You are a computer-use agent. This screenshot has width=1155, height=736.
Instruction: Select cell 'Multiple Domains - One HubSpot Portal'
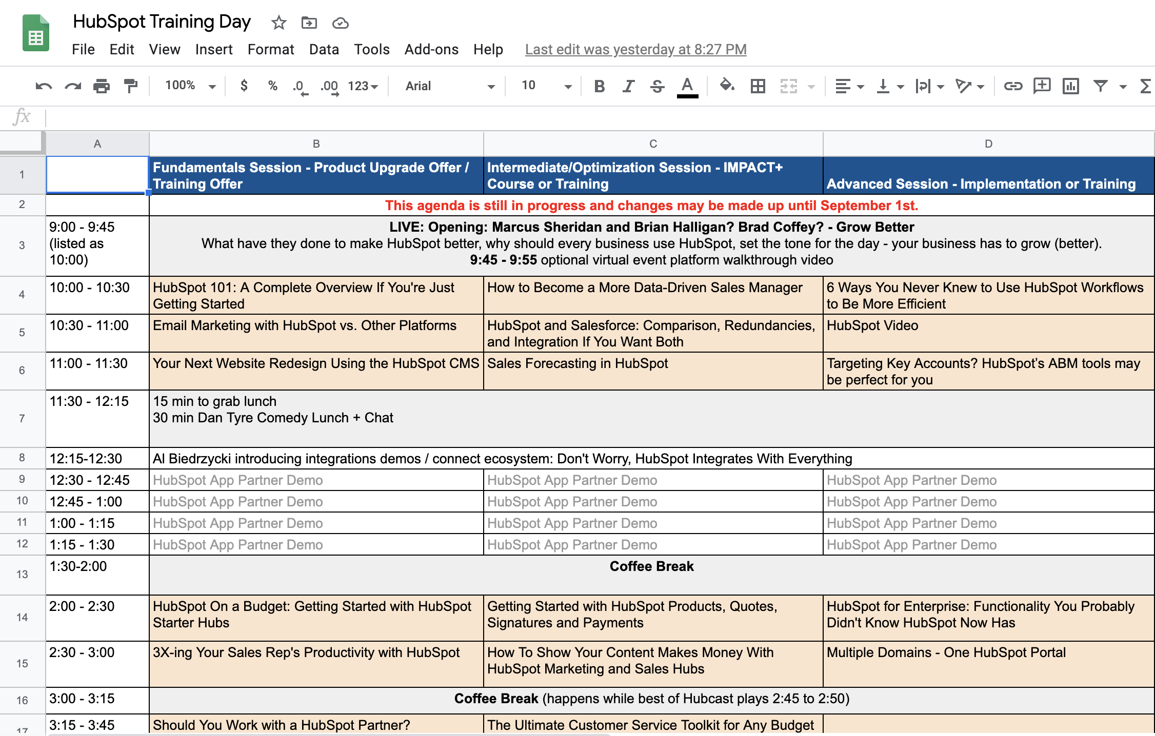989,664
